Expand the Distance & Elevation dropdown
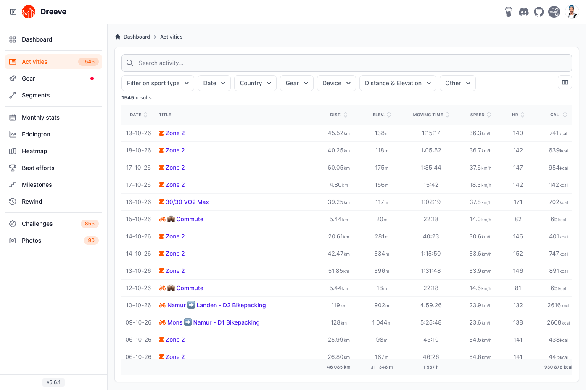Screen dimensions: 586x390 click(398, 83)
